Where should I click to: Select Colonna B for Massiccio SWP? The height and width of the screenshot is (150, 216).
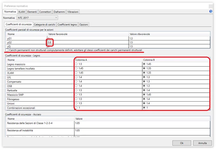click(144, 95)
